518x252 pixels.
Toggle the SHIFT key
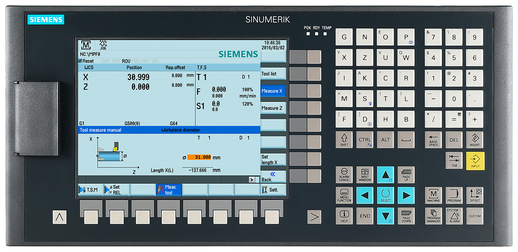(344, 140)
